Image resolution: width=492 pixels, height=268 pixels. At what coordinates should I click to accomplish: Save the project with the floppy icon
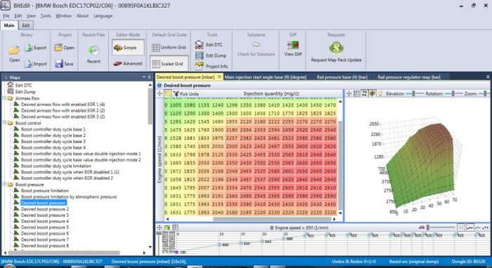pos(59,64)
